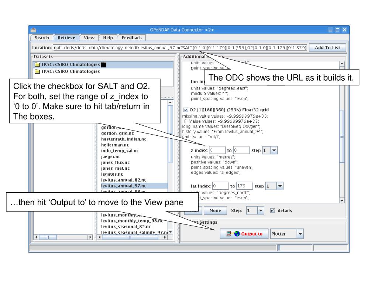Click file list scroll down arrow
This screenshot has height=284, width=378.
click(170, 232)
